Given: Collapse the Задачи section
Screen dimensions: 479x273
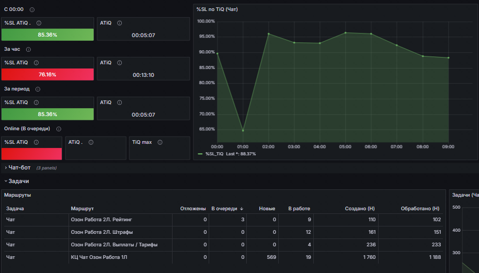Looking at the screenshot, I should (17, 181).
